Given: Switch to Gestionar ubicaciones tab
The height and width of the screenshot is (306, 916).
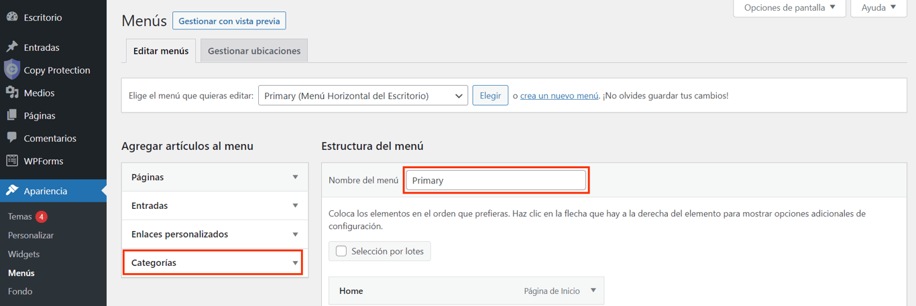Looking at the screenshot, I should tap(254, 51).
